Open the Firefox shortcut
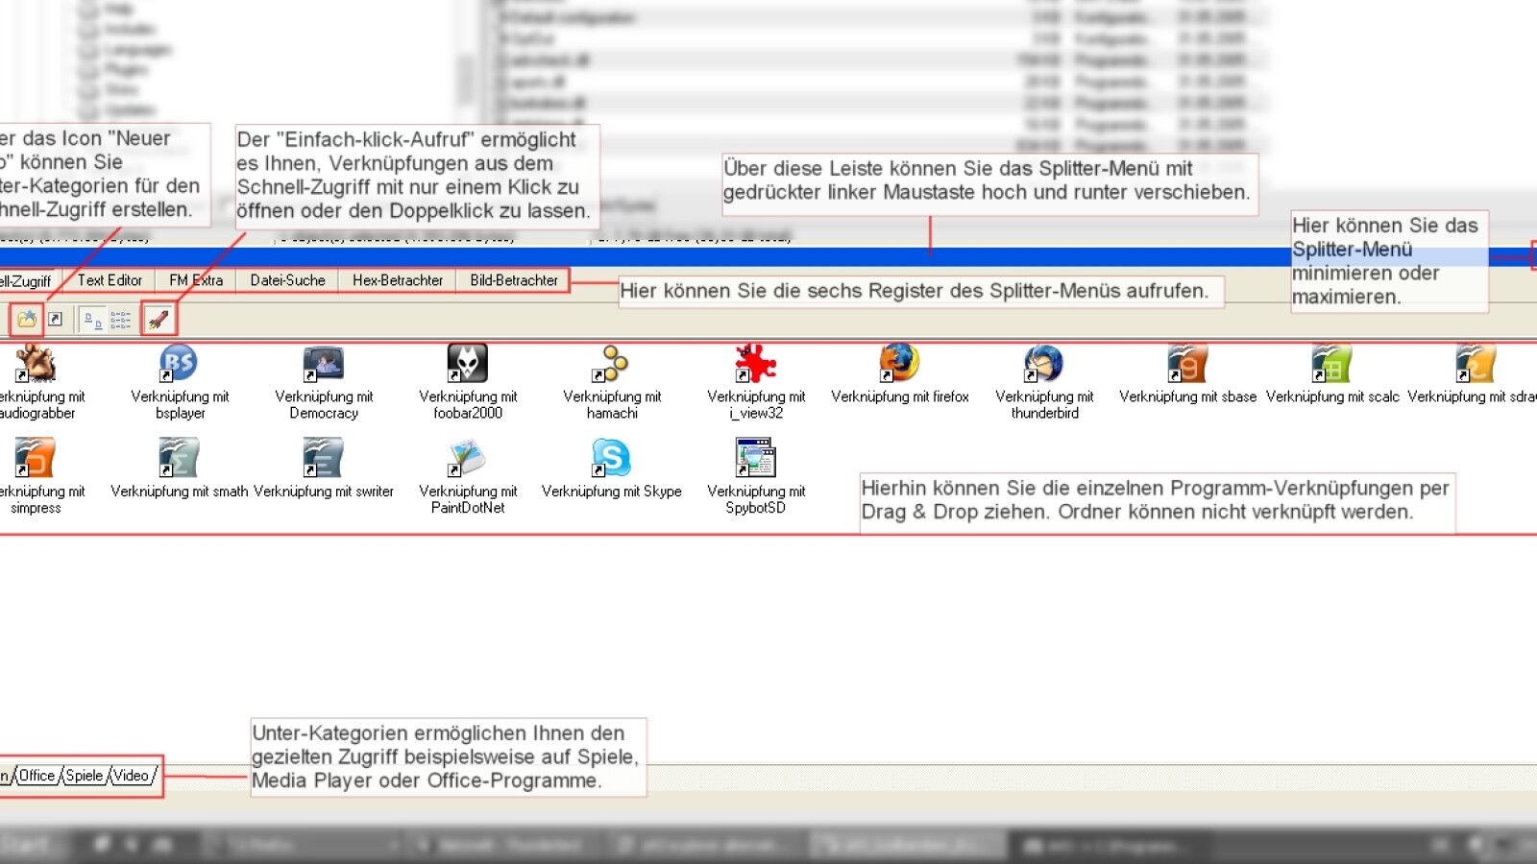This screenshot has height=864, width=1537. (899, 365)
